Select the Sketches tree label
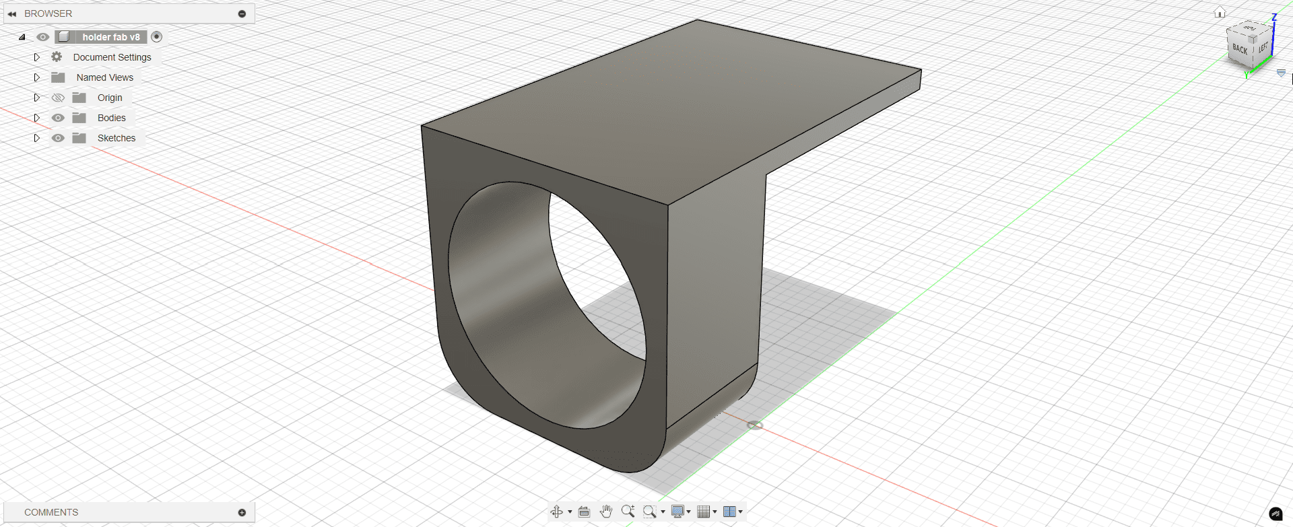This screenshot has width=1293, height=527. point(117,138)
